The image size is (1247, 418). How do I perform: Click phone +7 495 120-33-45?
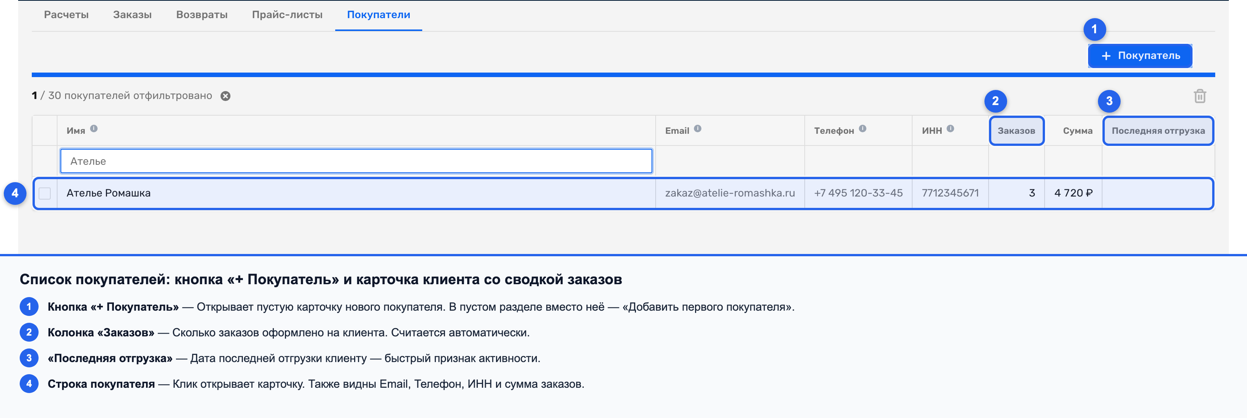858,193
